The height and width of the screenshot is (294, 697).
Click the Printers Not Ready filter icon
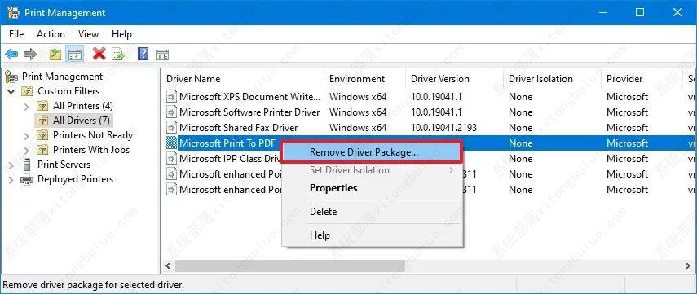(x=42, y=135)
